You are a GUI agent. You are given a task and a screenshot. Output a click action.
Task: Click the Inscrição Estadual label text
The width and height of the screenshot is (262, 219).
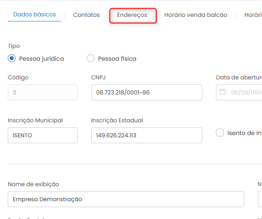[x=117, y=120]
